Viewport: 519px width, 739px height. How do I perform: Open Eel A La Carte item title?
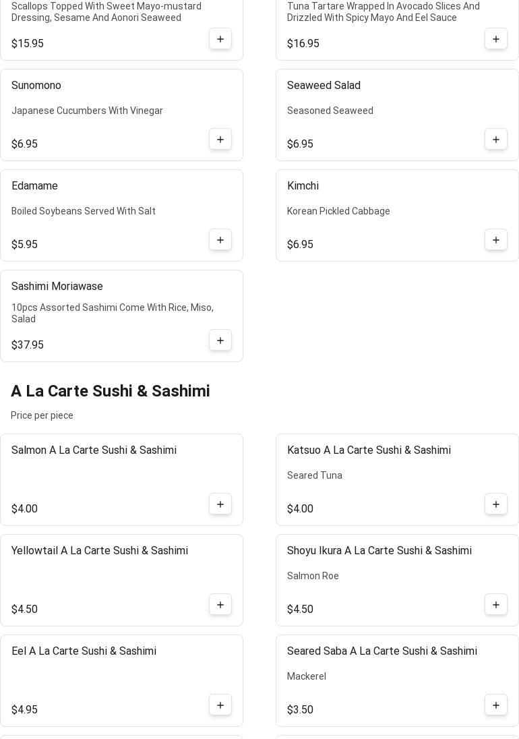point(84,651)
